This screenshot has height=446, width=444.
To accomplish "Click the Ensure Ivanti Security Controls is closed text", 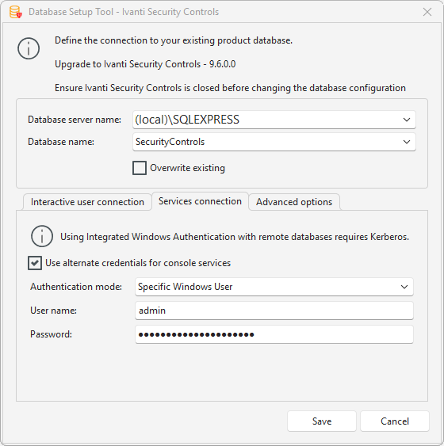I will pyautogui.click(x=230, y=88).
